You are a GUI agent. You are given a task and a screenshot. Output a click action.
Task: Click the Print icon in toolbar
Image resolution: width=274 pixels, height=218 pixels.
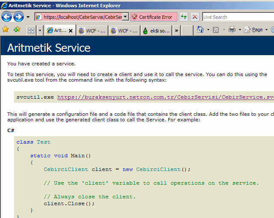tap(232, 30)
